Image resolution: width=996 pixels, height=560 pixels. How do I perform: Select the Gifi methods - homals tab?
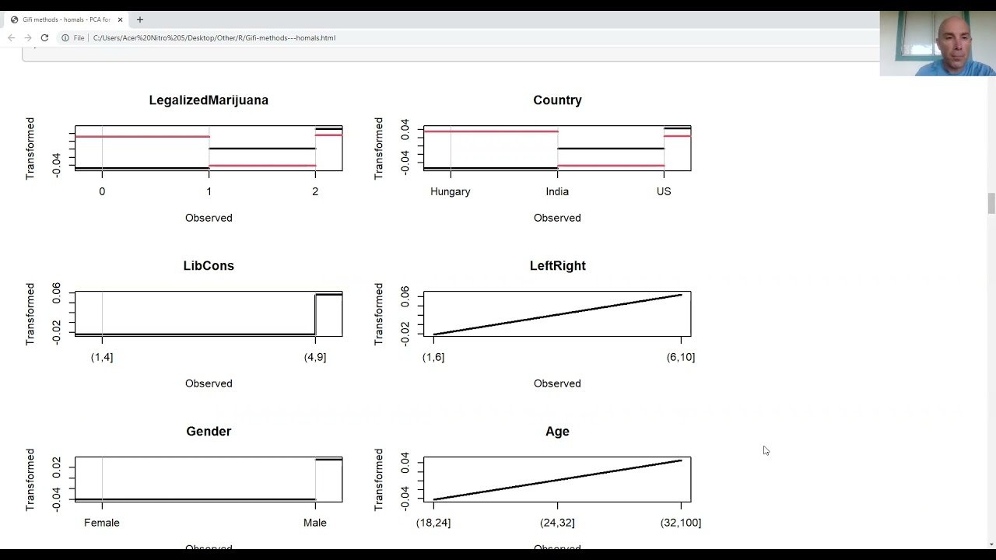click(67, 19)
